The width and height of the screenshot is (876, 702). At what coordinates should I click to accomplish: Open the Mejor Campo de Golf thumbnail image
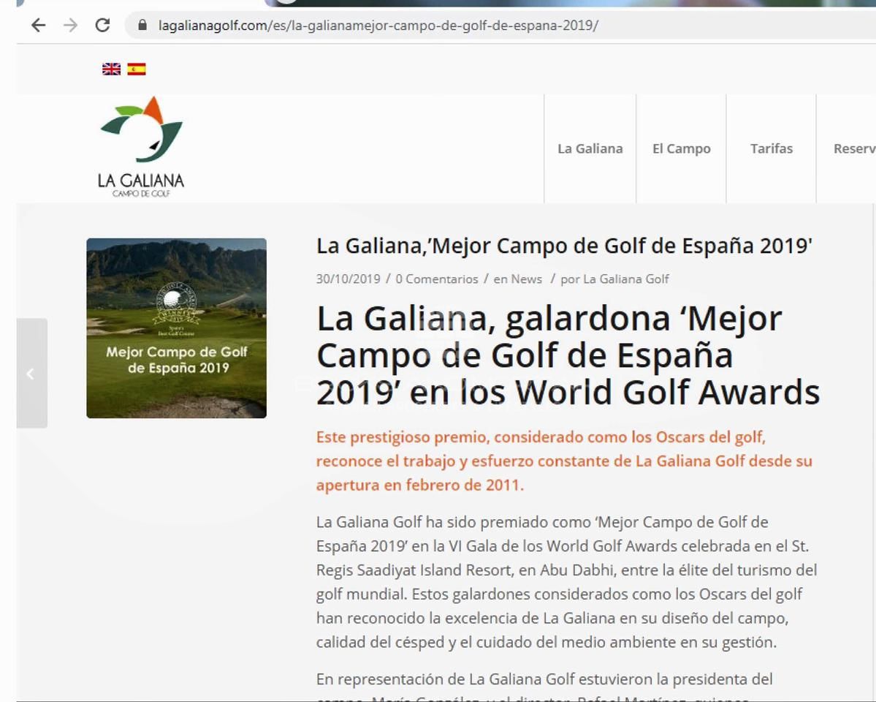click(176, 328)
